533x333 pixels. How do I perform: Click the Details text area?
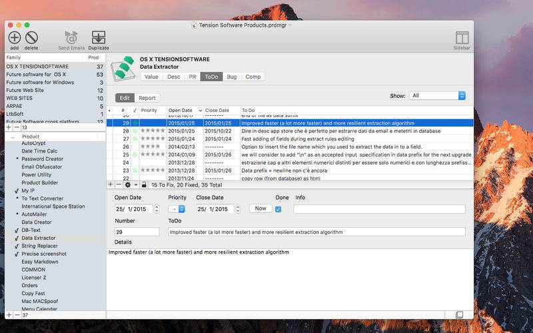290,279
